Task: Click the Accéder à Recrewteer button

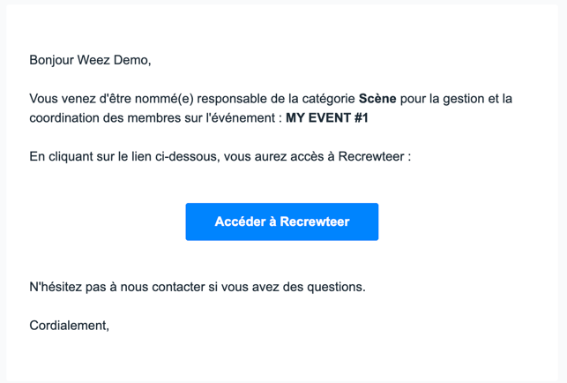Action: click(282, 222)
